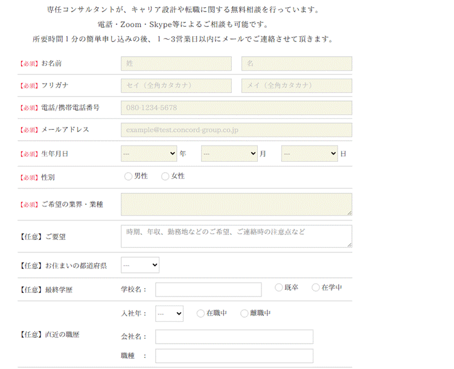Image resolution: width=454 pixels, height=369 pixels.
Task: Select the 女性 radio button
Action: (x=165, y=176)
